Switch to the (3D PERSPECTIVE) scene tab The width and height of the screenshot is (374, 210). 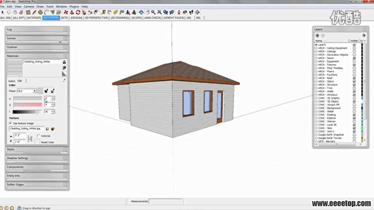(x=97, y=17)
